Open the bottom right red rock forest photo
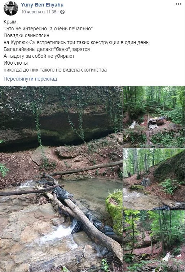185x272 pixels. click(154, 241)
